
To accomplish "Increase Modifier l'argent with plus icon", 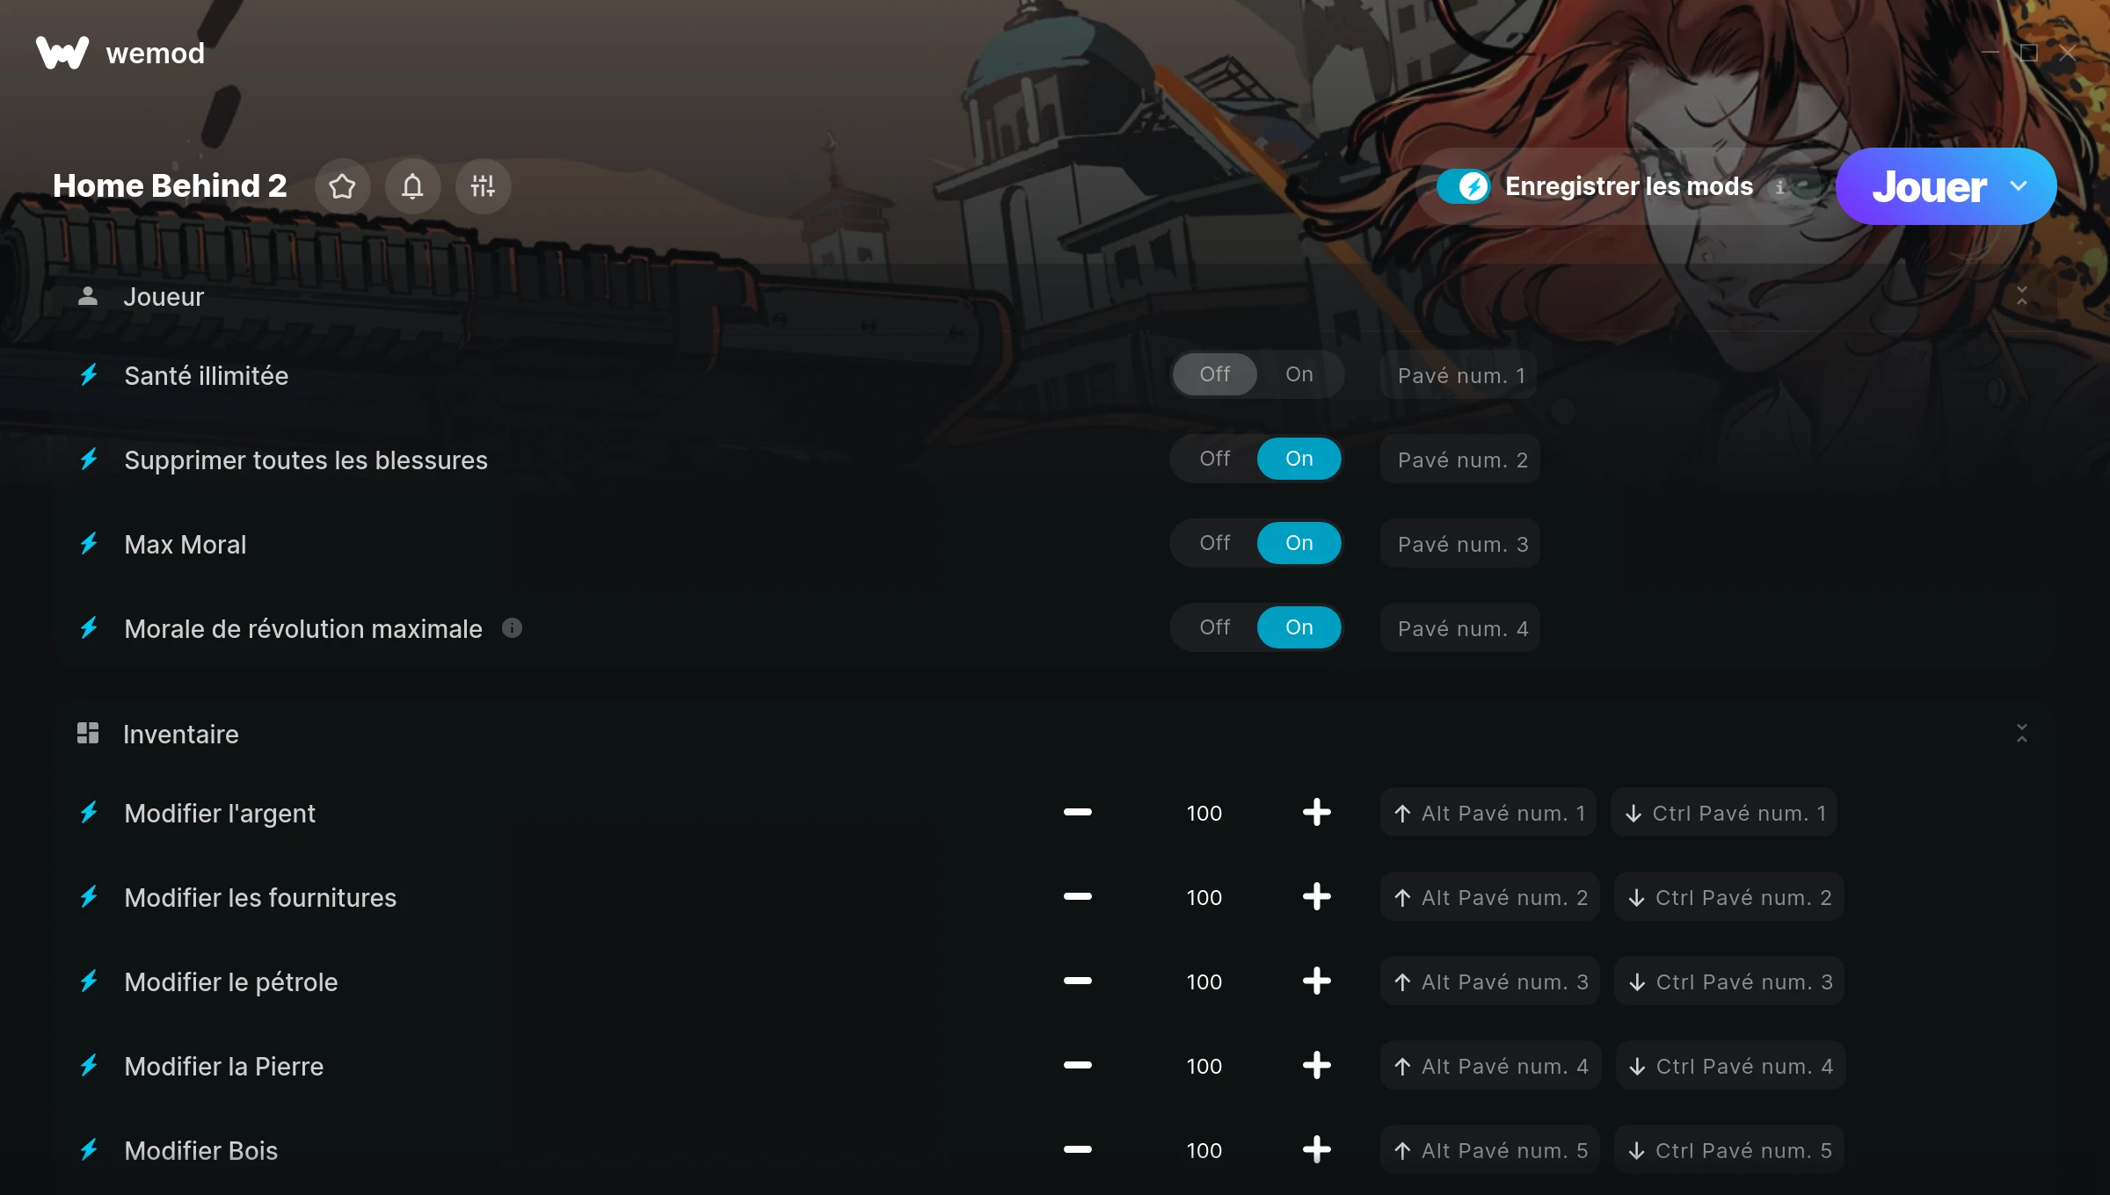I will 1316,813.
